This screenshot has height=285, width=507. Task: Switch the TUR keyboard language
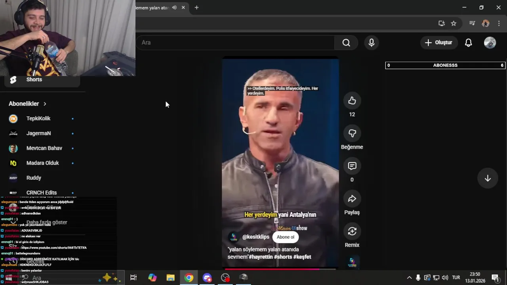tap(456, 278)
